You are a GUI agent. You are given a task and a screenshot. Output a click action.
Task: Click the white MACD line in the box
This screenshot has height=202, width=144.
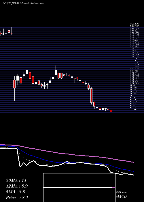[x=78, y=188]
